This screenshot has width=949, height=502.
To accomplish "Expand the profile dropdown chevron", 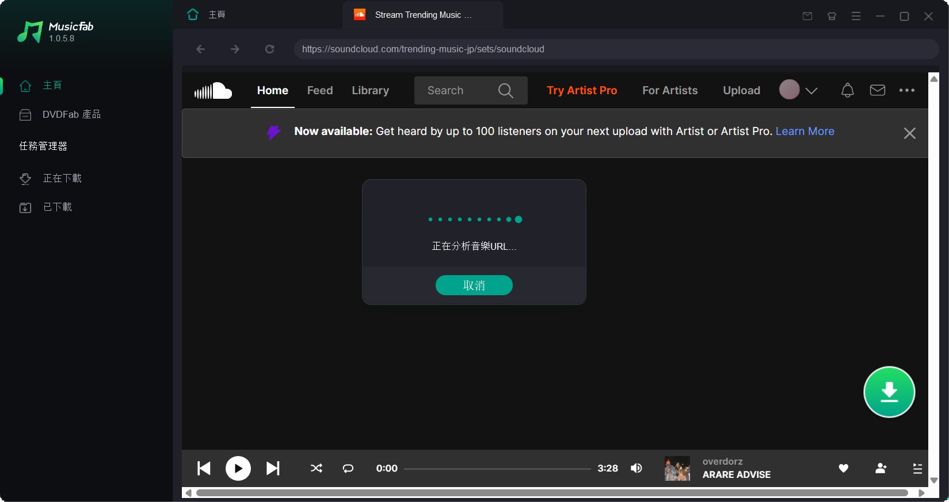I will (x=811, y=91).
